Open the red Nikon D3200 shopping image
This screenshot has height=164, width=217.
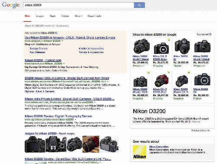(161, 80)
